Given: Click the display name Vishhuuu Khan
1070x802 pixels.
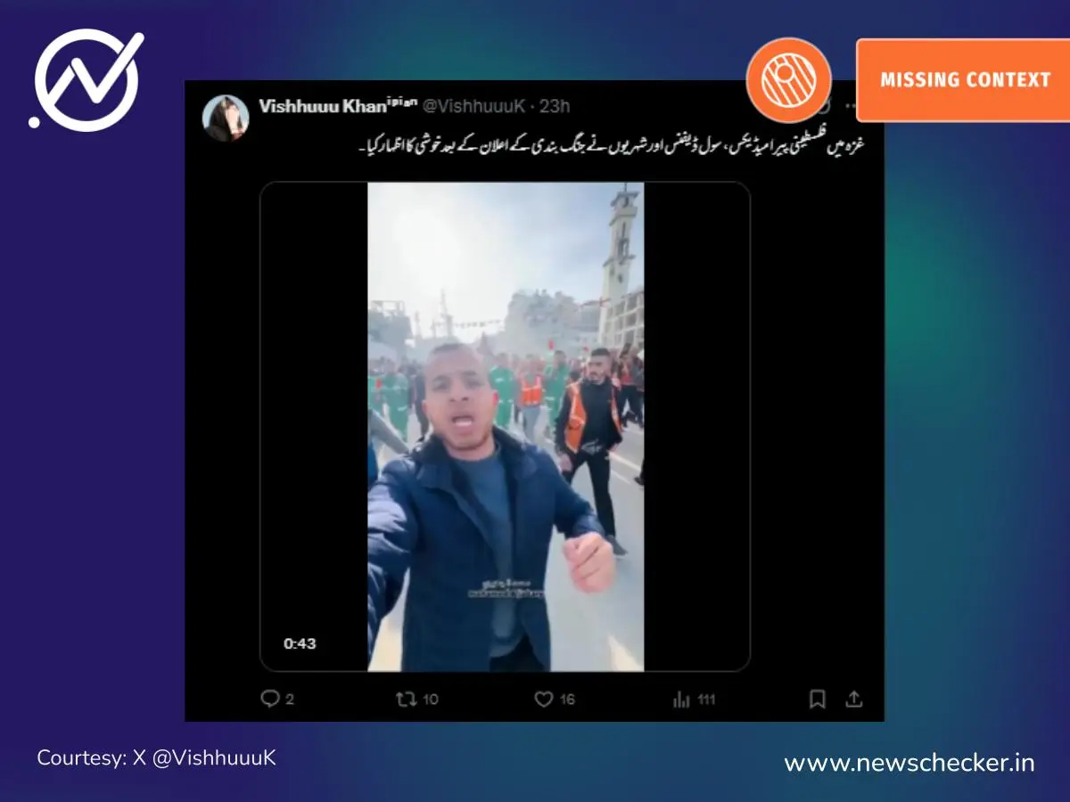Looking at the screenshot, I should pyautogui.click(x=323, y=106).
